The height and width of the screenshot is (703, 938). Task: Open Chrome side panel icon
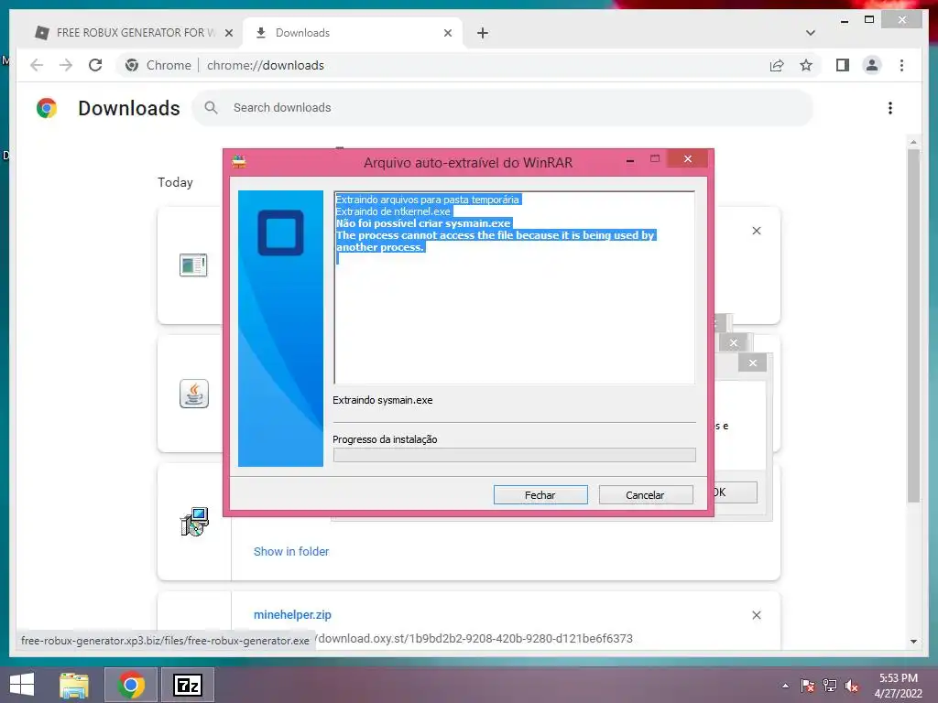[843, 65]
